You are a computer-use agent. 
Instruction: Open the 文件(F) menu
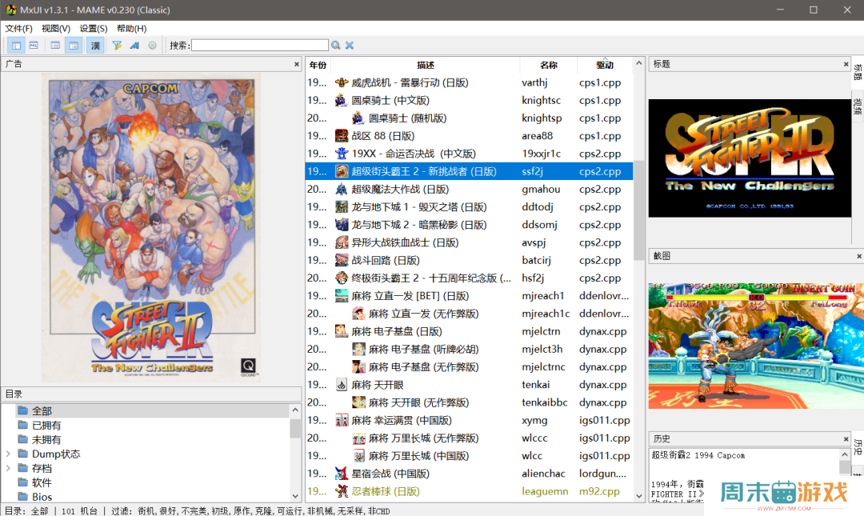click(x=18, y=29)
